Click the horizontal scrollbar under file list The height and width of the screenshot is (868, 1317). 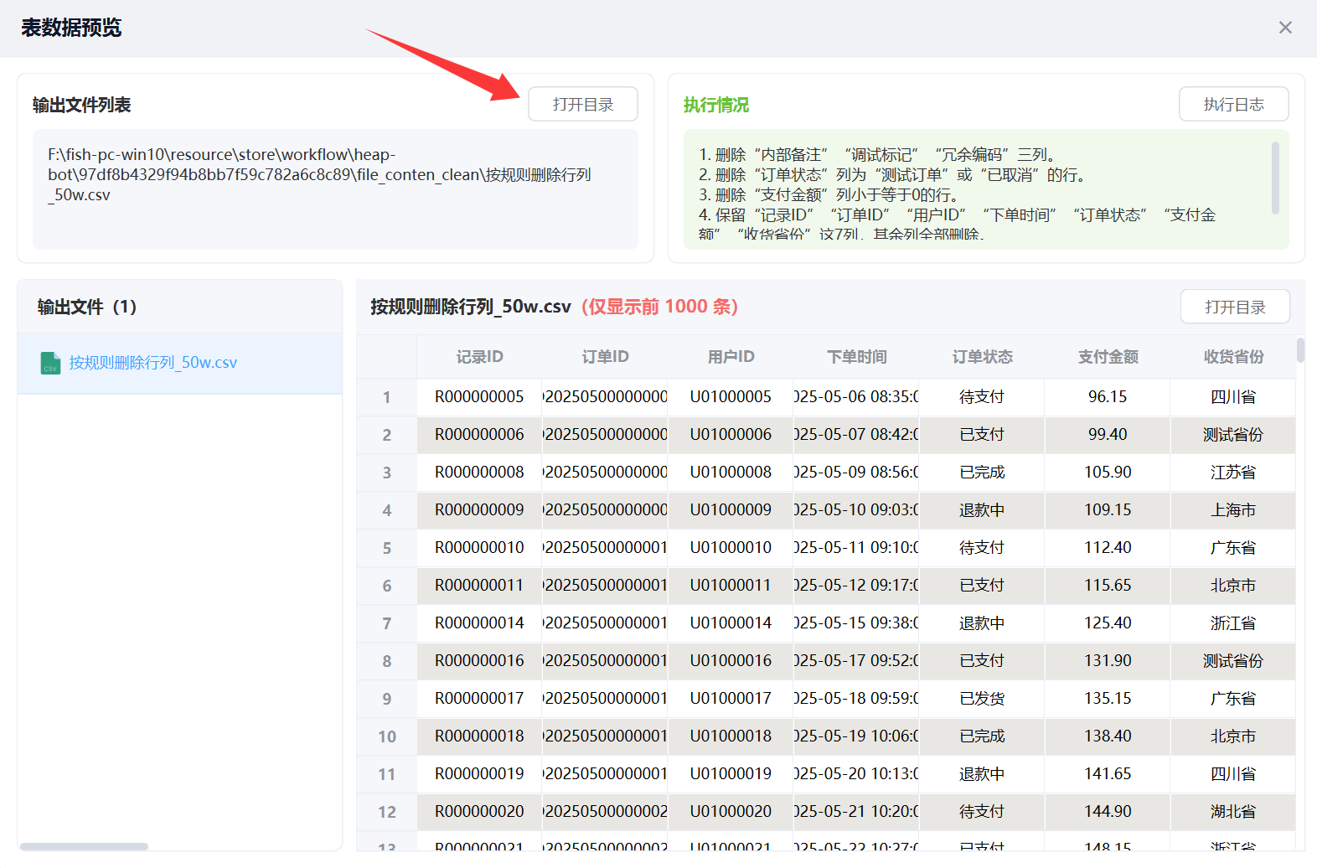coord(84,846)
